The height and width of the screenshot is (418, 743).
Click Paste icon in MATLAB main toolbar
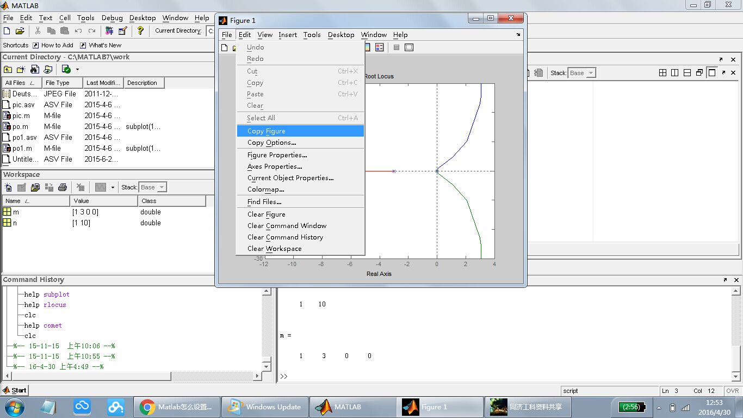click(65, 31)
